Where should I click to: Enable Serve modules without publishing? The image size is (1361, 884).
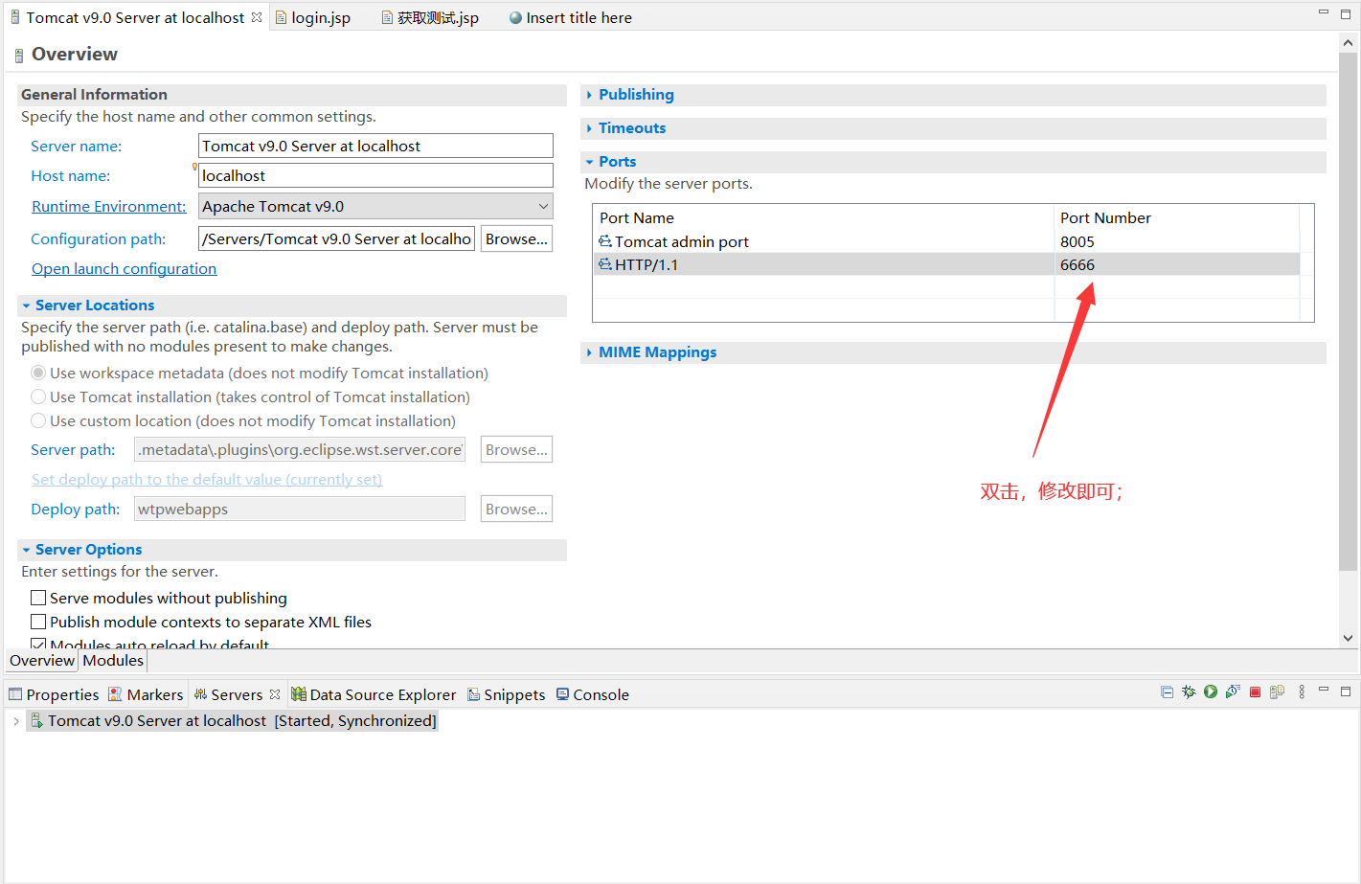coord(38,598)
